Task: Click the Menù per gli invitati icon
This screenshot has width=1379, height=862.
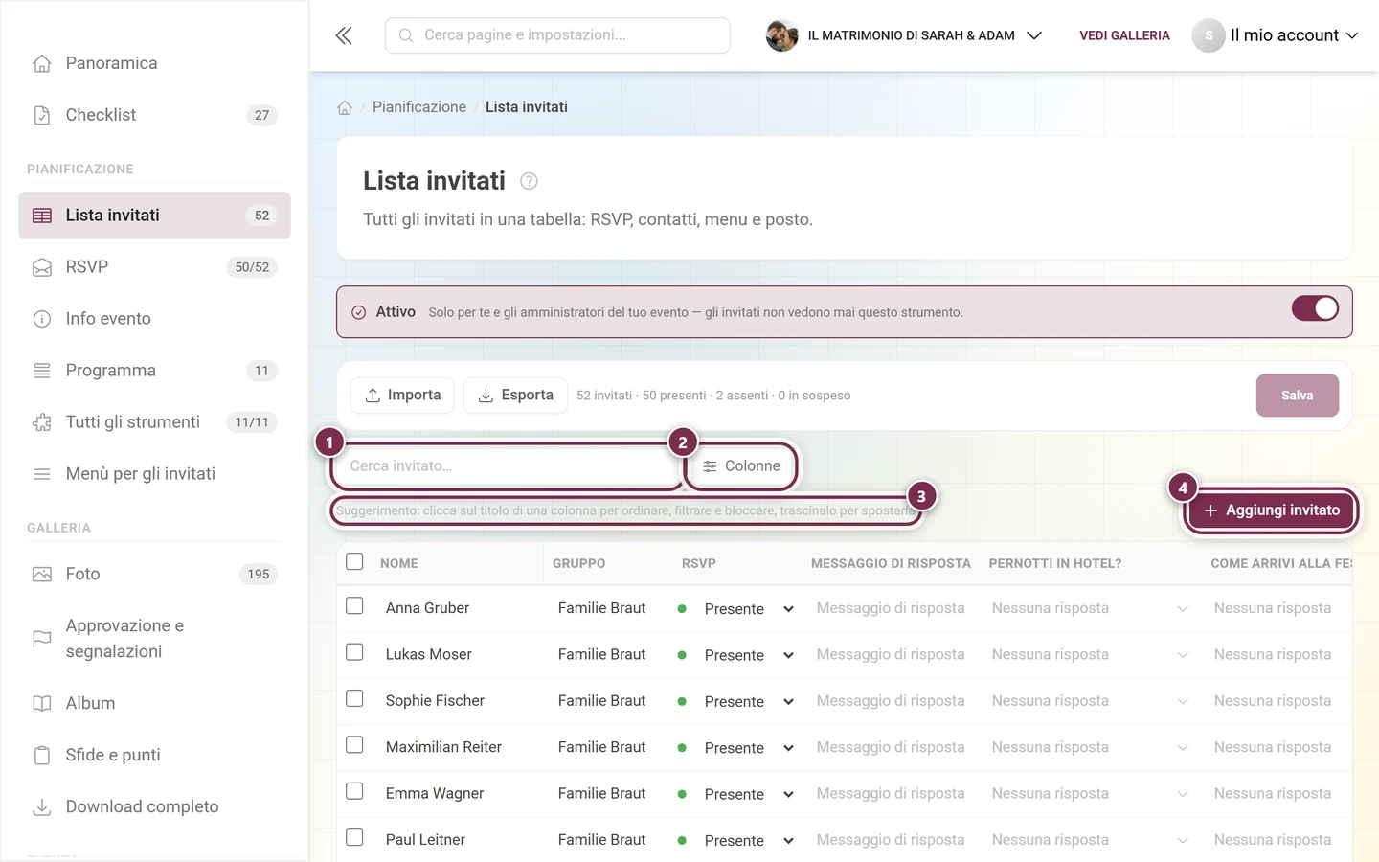Action: (x=42, y=474)
